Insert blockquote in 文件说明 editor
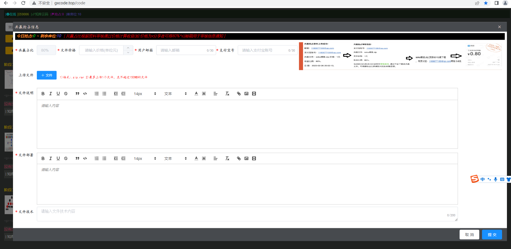 pyautogui.click(x=77, y=94)
